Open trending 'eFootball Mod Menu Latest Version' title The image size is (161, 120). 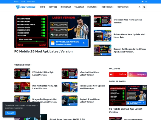tap(89, 73)
